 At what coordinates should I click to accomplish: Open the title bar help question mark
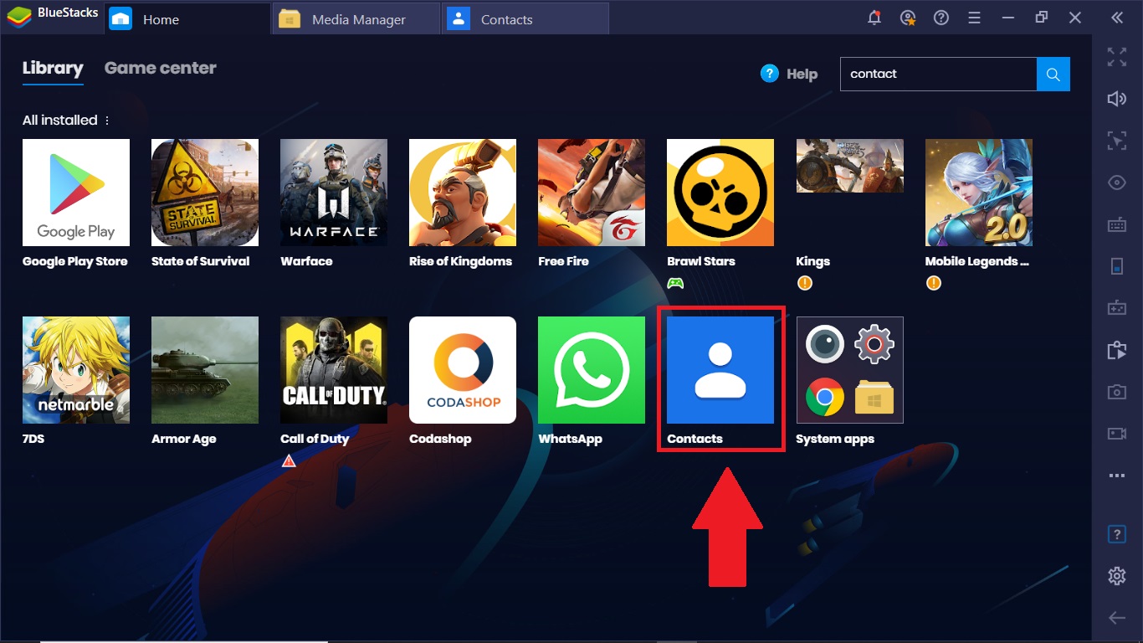point(941,18)
